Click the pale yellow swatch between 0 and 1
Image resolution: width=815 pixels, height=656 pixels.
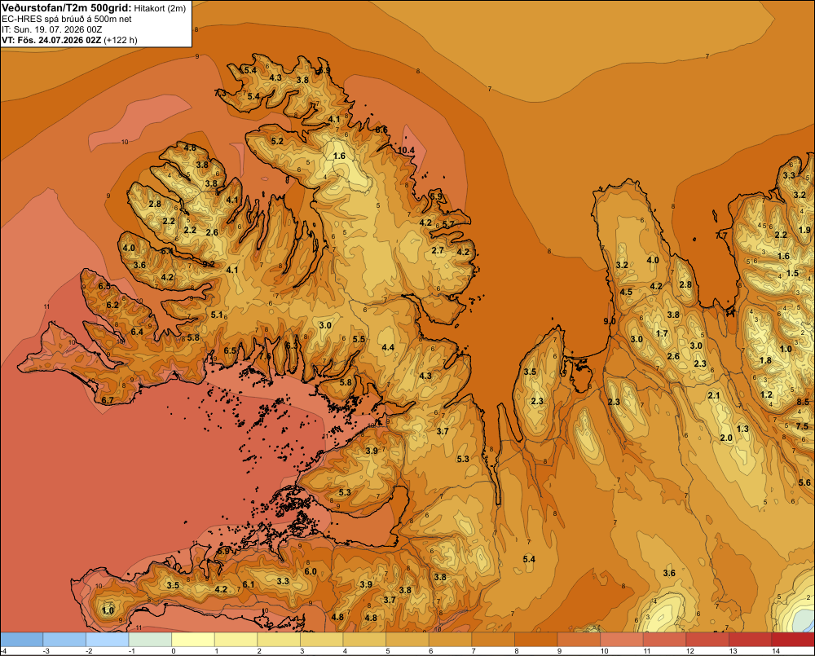click(x=193, y=640)
